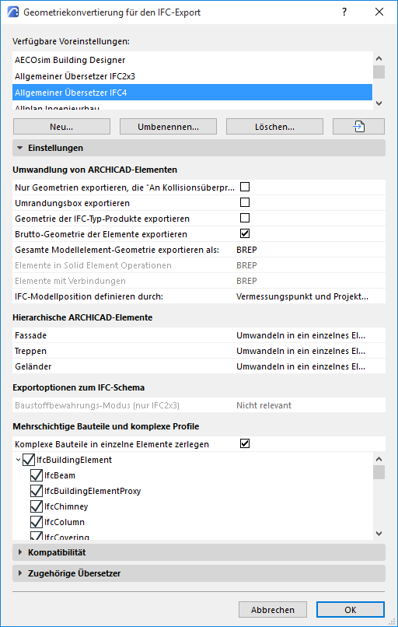
Task: Click the import preset icon button
Action: 358,127
